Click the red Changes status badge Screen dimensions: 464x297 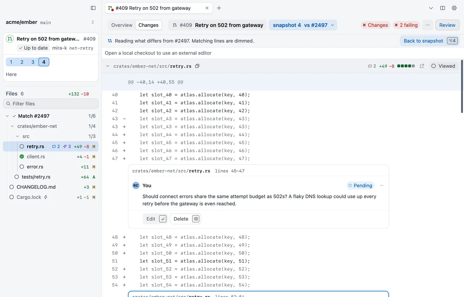click(x=375, y=25)
